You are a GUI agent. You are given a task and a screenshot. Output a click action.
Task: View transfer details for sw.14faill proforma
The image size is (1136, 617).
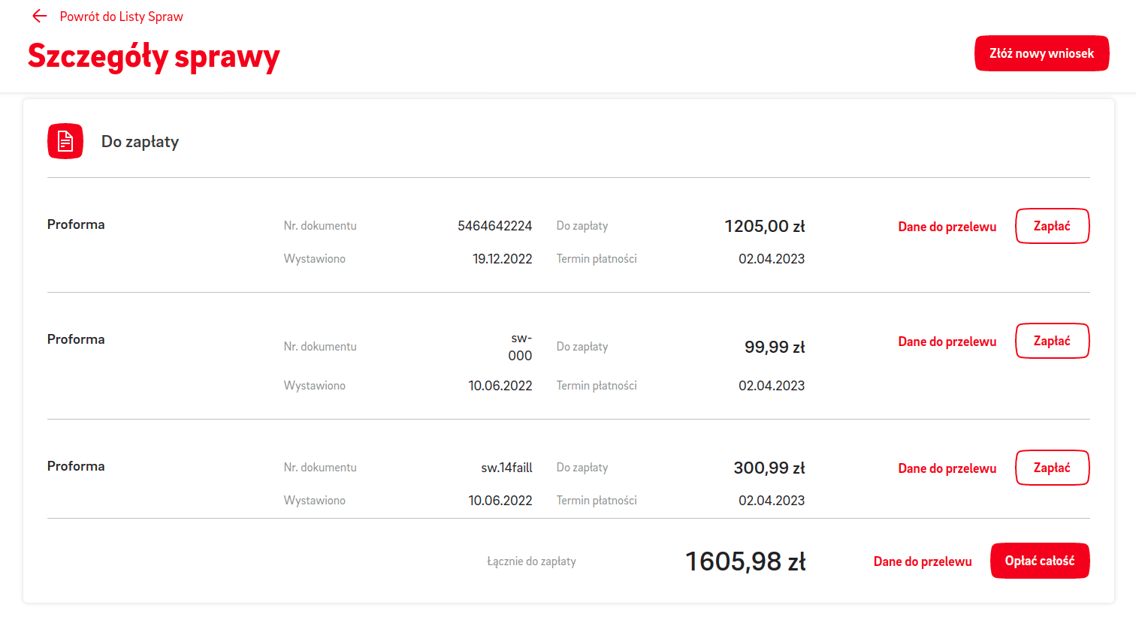click(947, 468)
